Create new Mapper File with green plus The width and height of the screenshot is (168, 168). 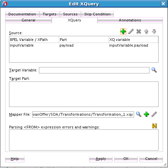pos(146,114)
